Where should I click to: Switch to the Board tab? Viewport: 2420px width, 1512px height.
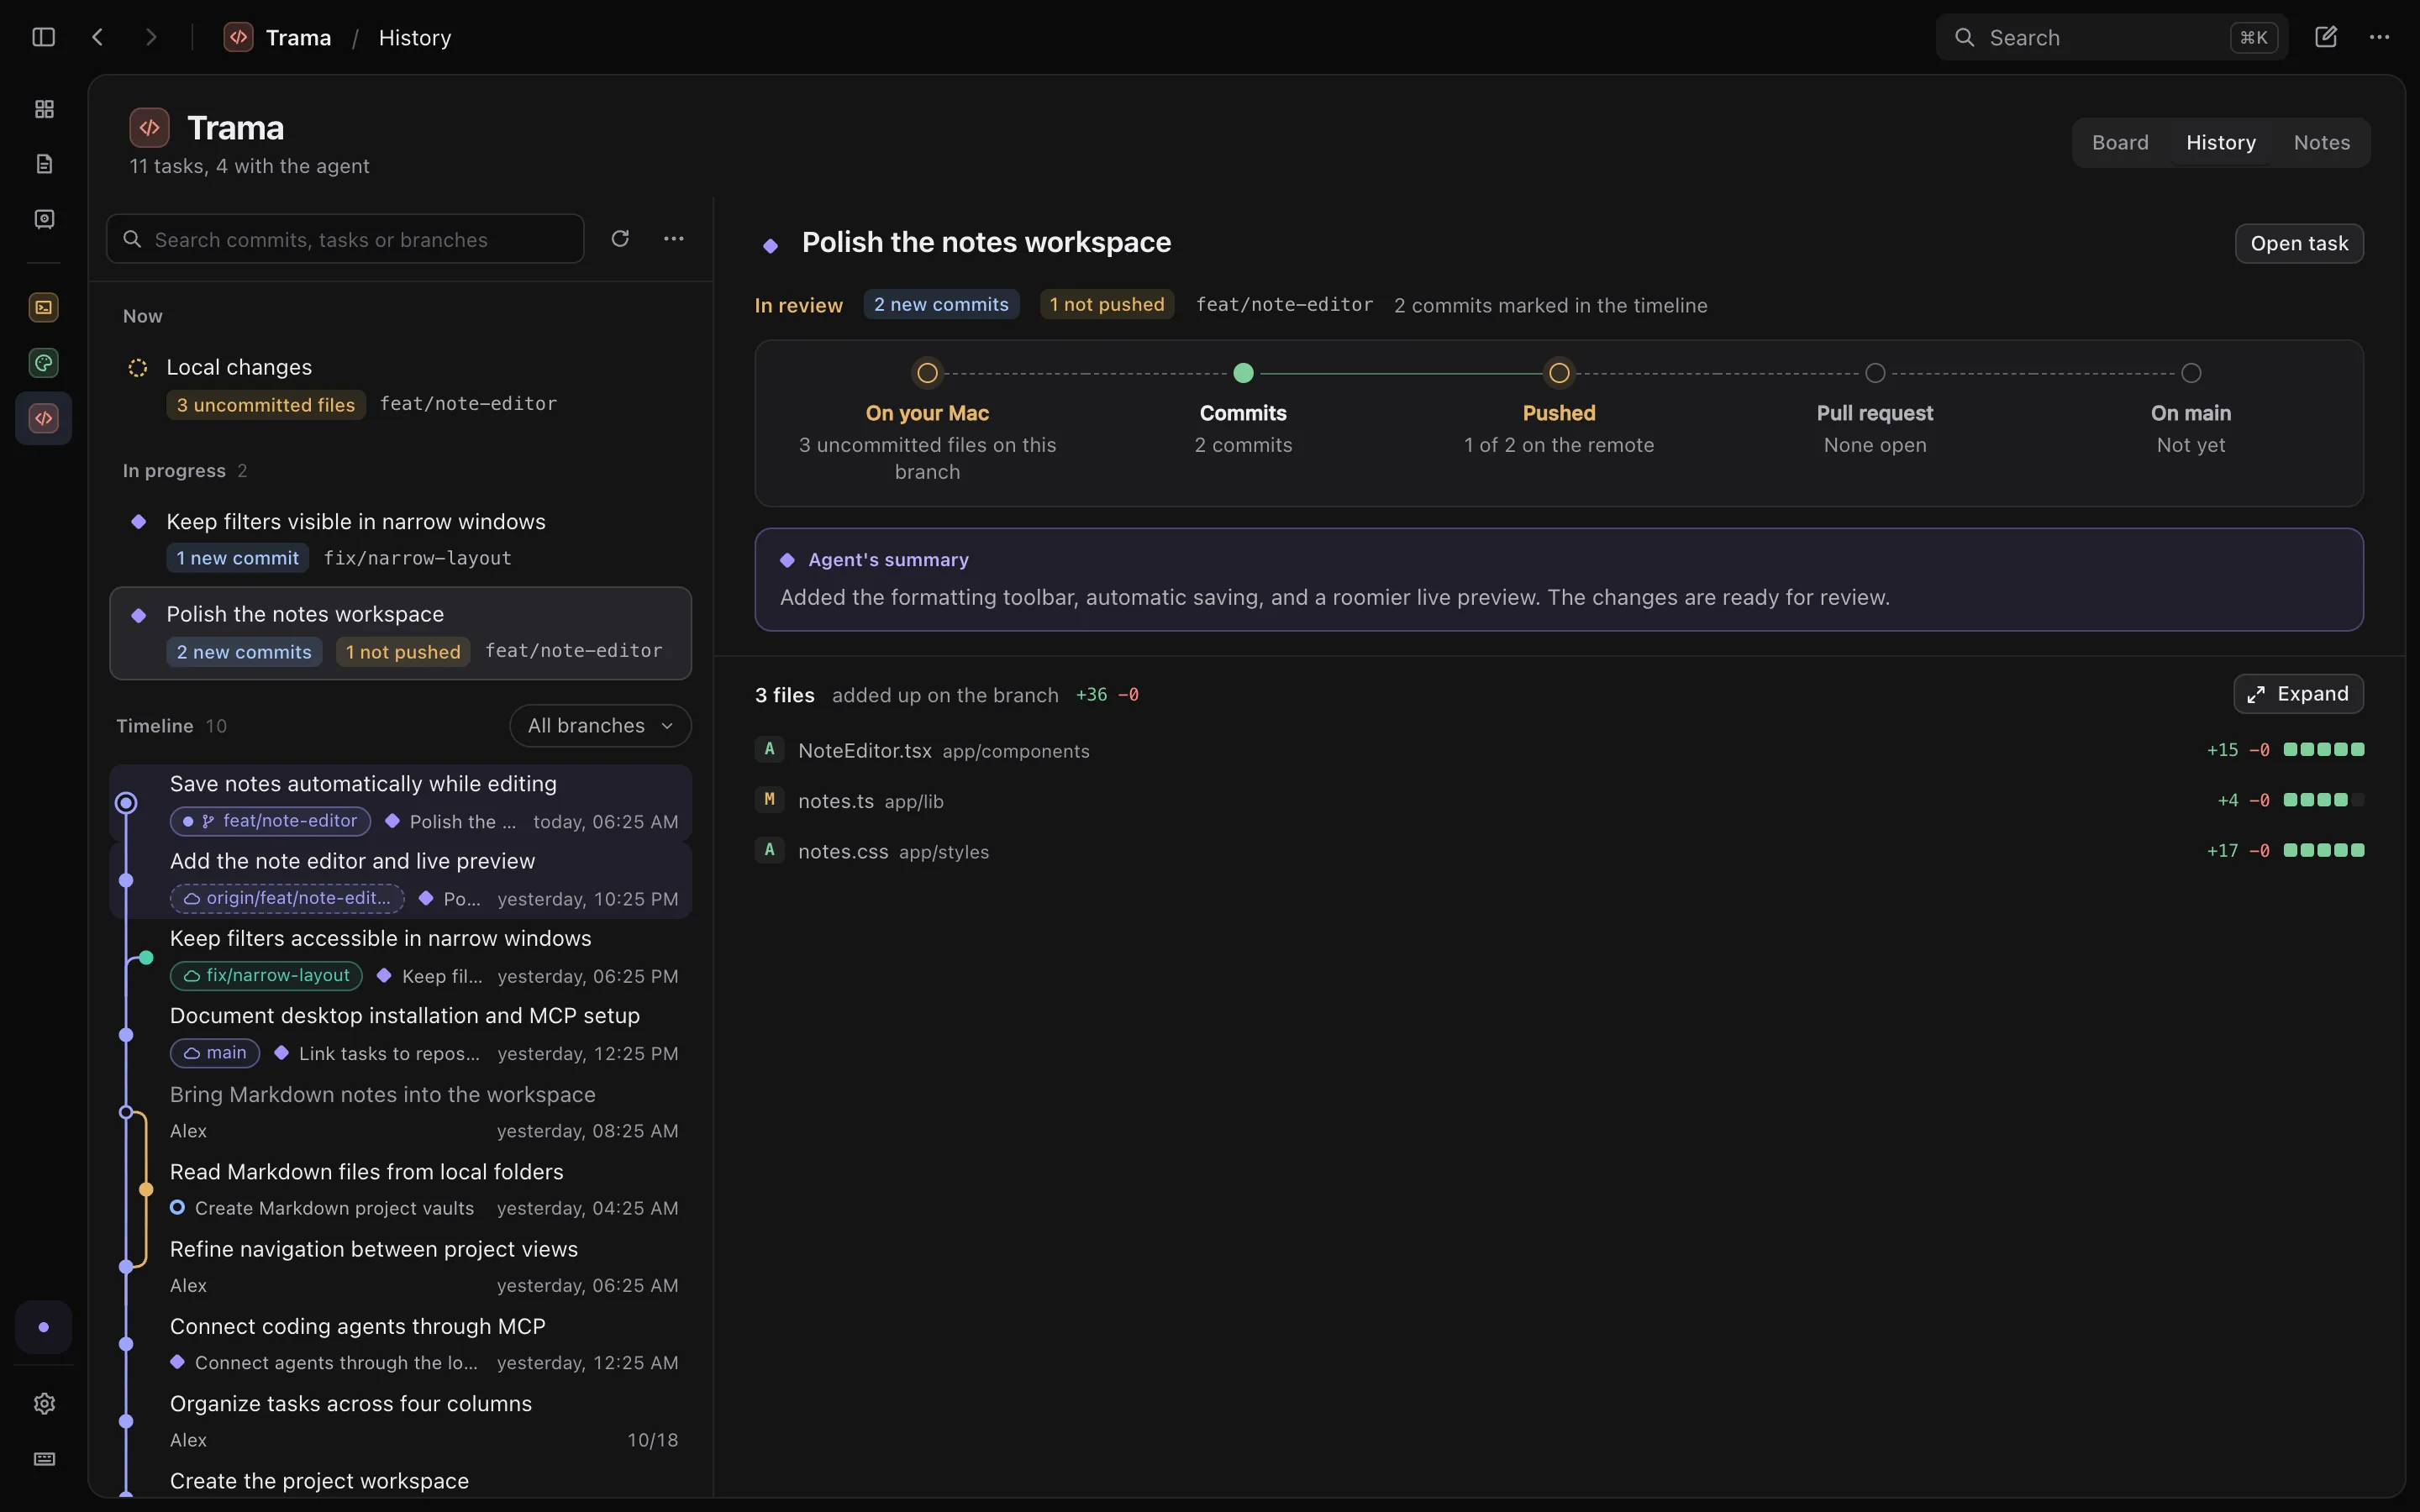pyautogui.click(x=2120, y=143)
